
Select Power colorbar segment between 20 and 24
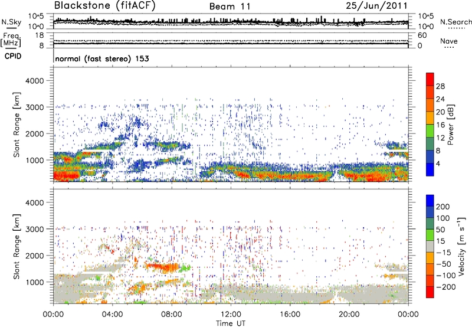[430, 105]
